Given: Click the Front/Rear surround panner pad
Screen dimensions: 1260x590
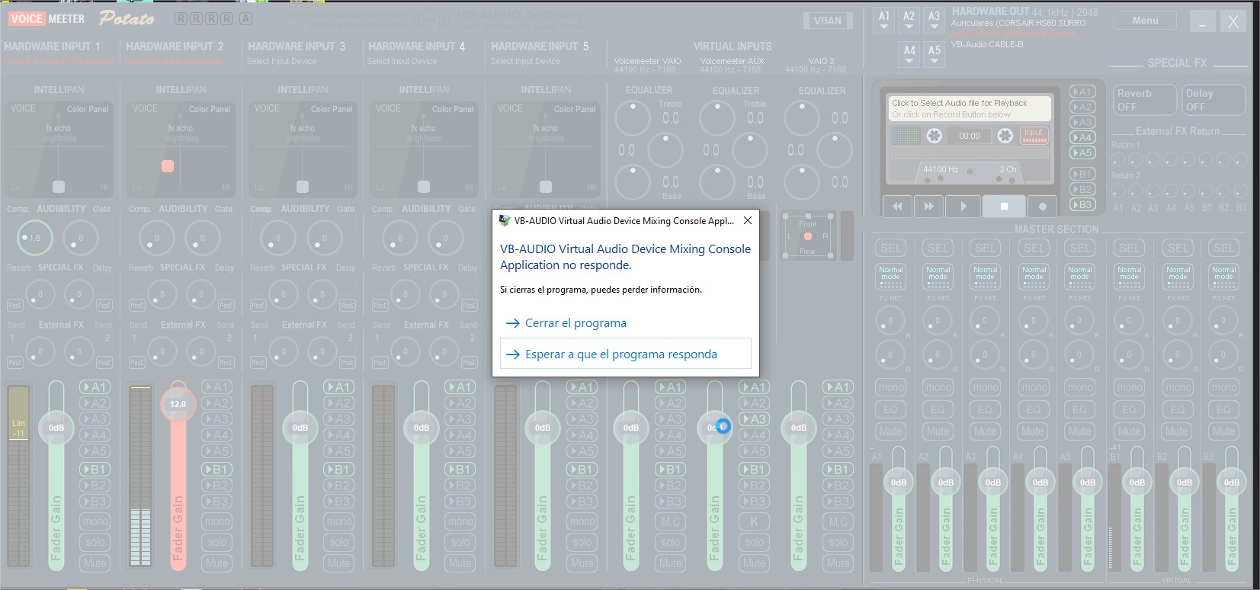Looking at the screenshot, I should click(x=807, y=236).
